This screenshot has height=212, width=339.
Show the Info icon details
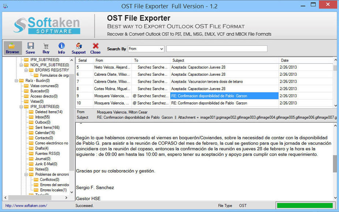pyautogui.click(x=62, y=46)
